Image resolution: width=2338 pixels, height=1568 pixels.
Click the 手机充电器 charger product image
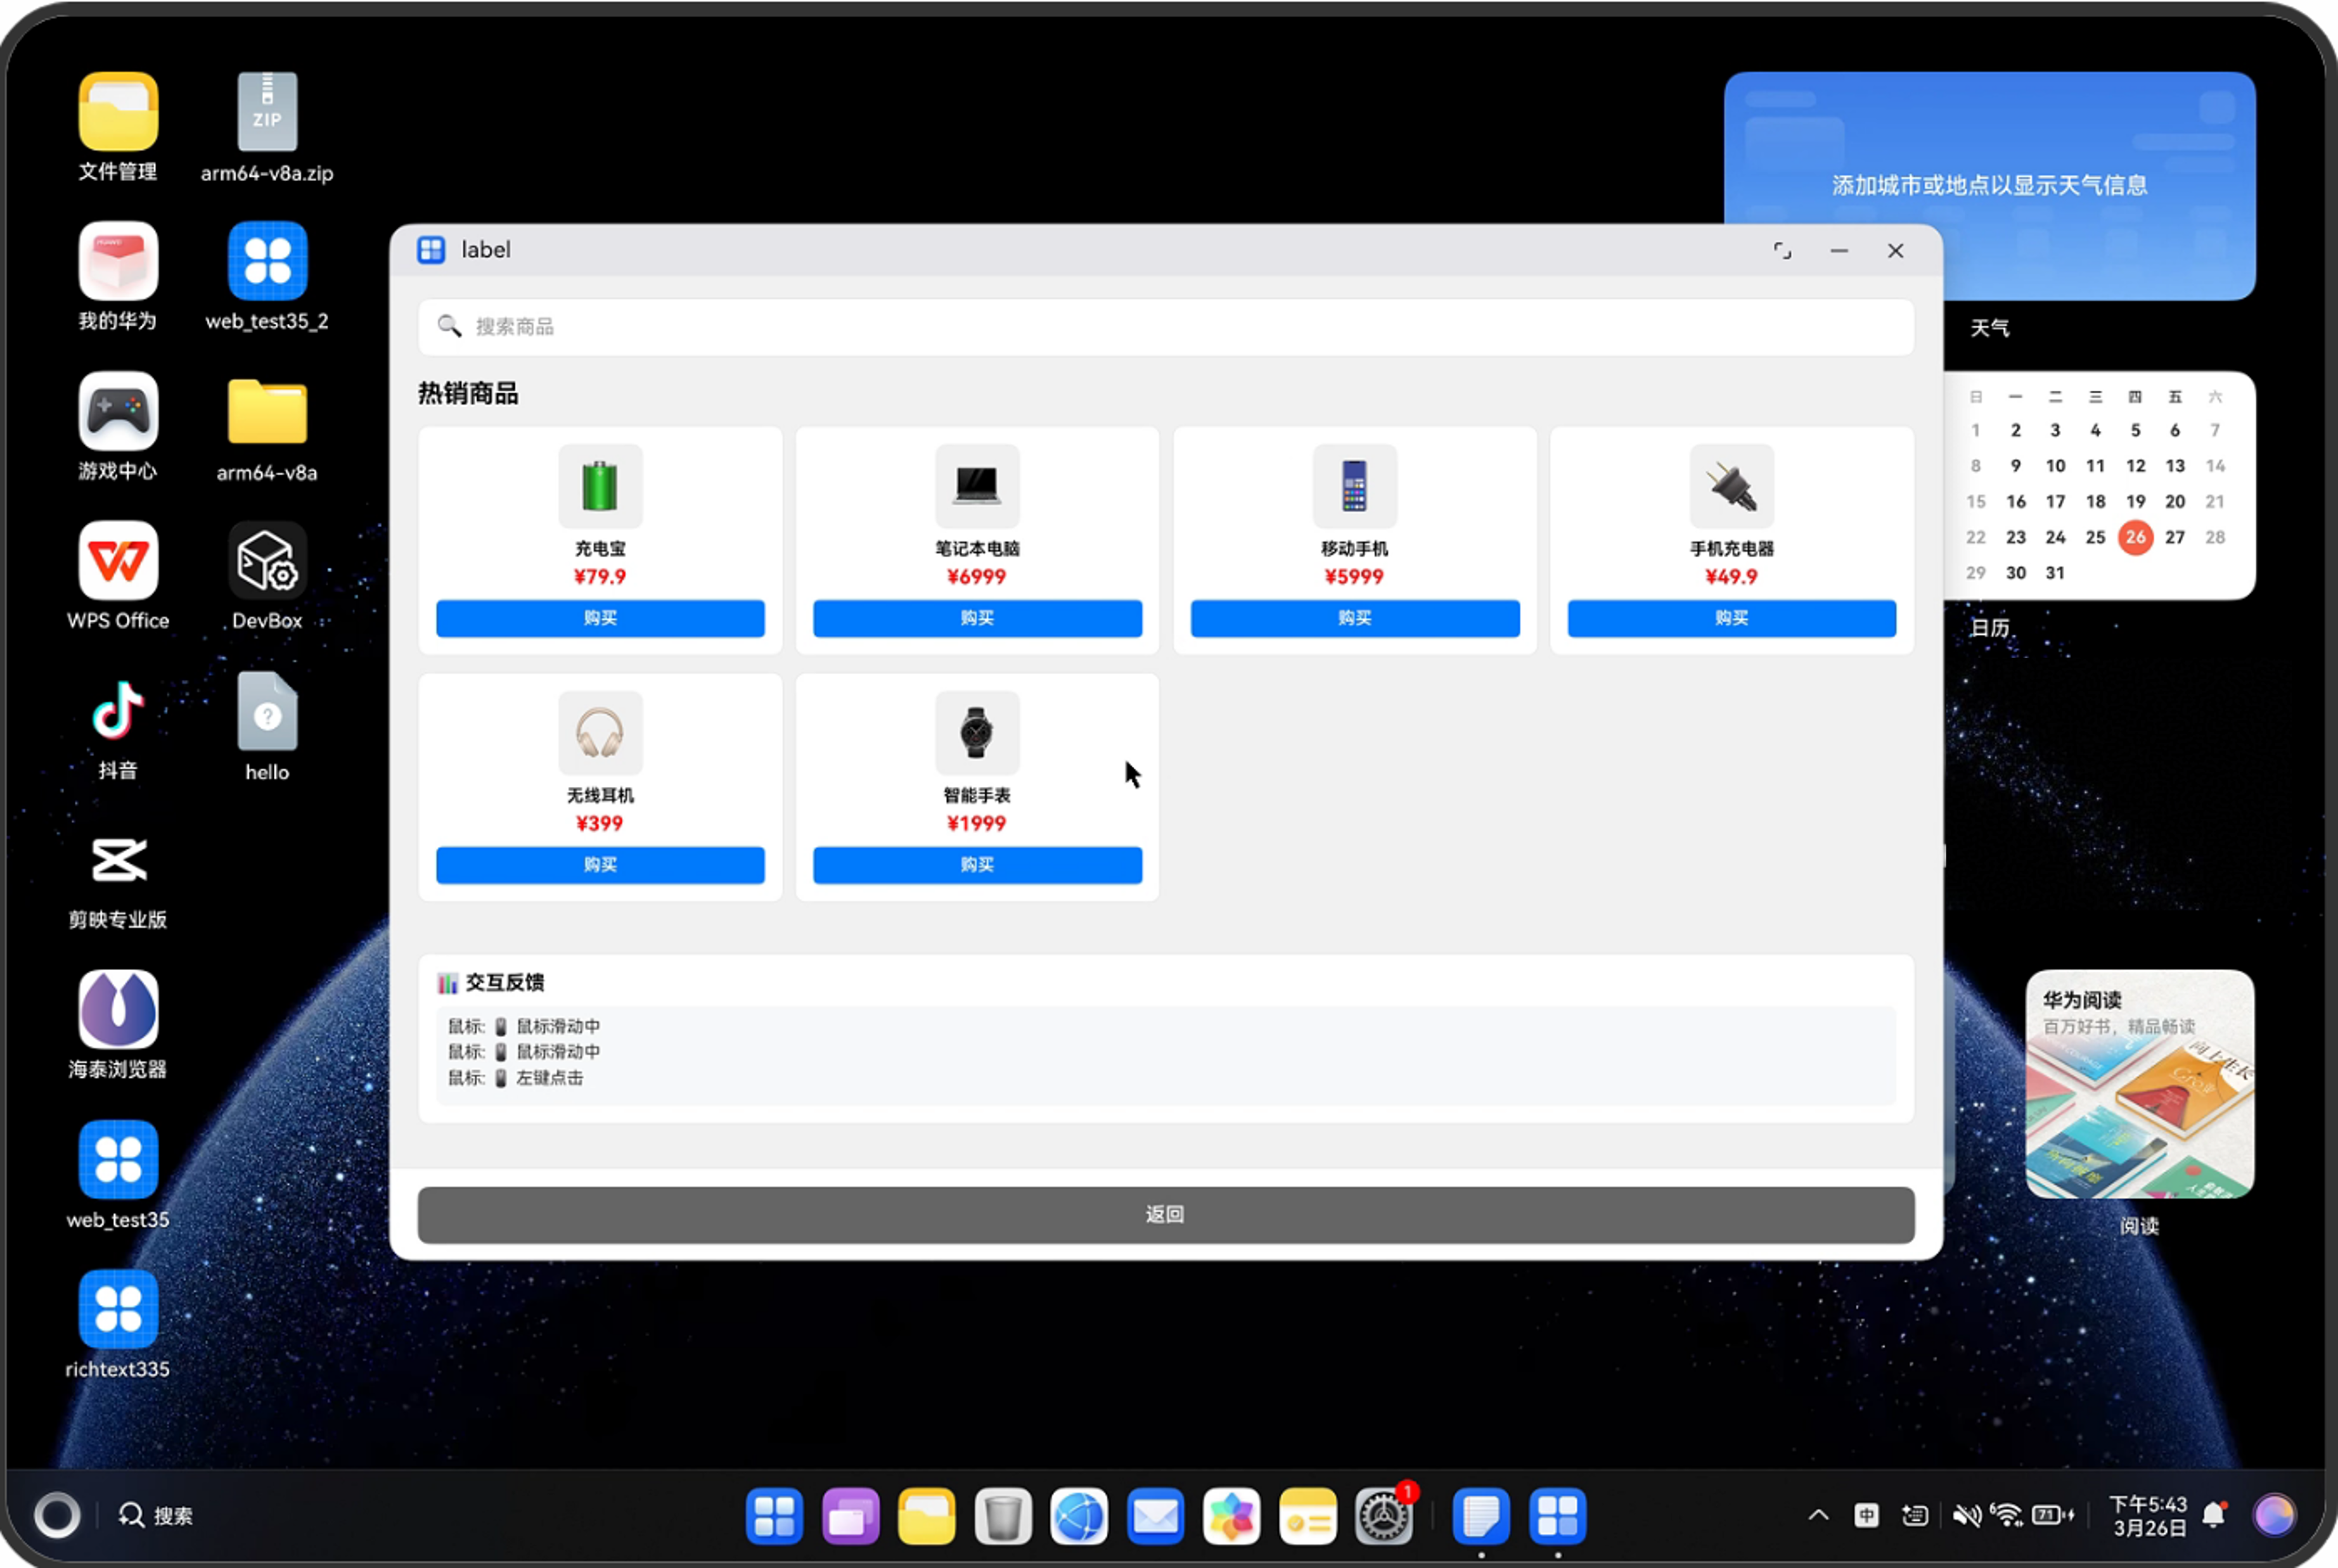(1731, 486)
